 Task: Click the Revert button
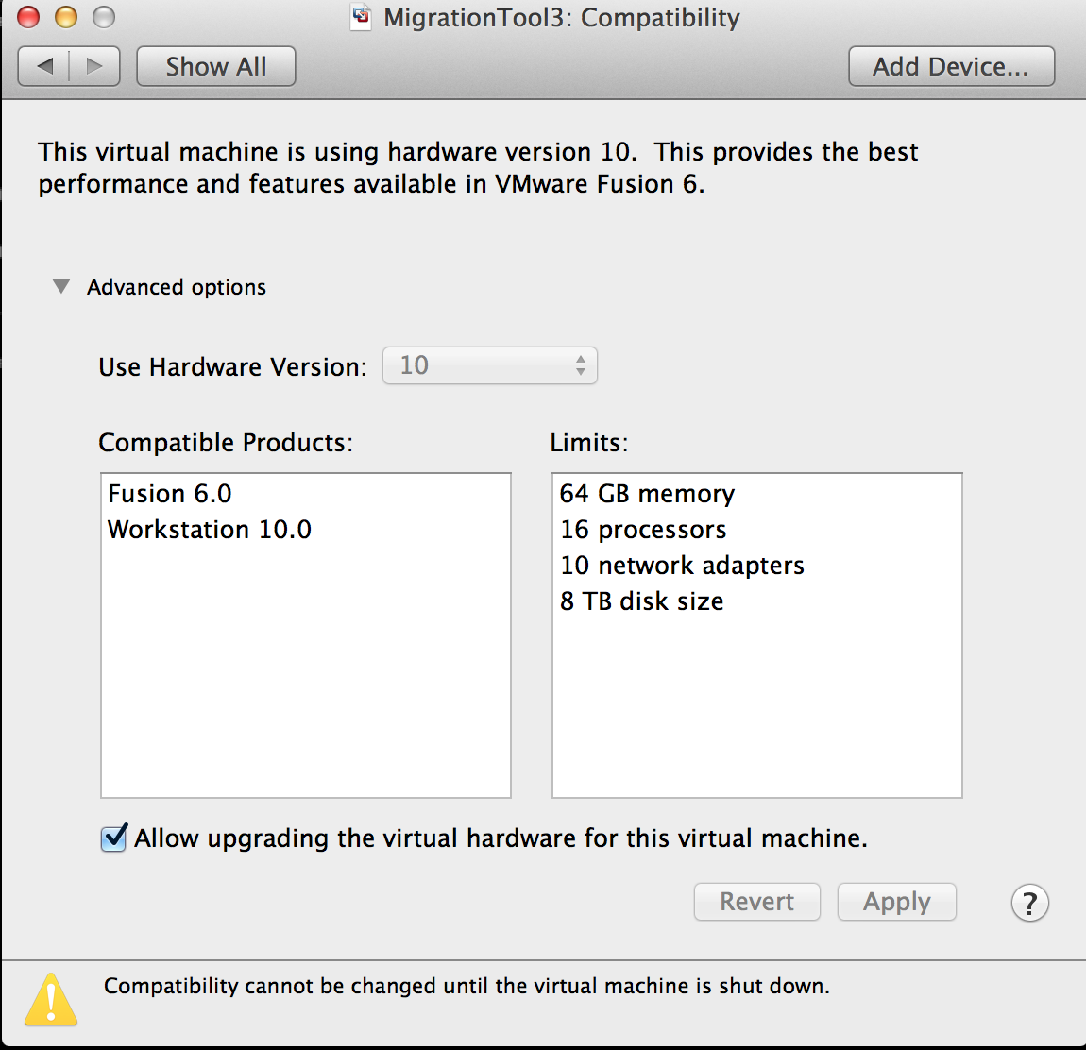pyautogui.click(x=756, y=902)
